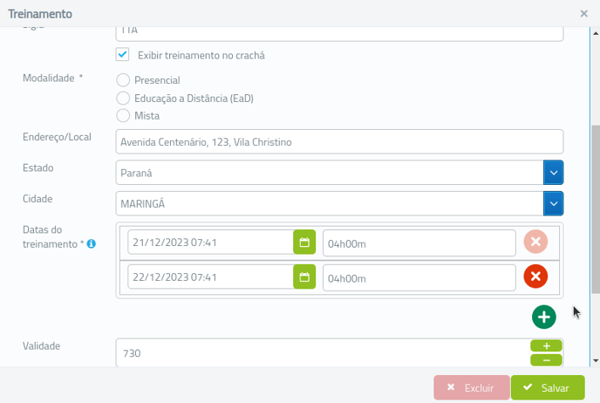Click the first 04h00m duration field
The height and width of the screenshot is (403, 600).
tap(419, 243)
